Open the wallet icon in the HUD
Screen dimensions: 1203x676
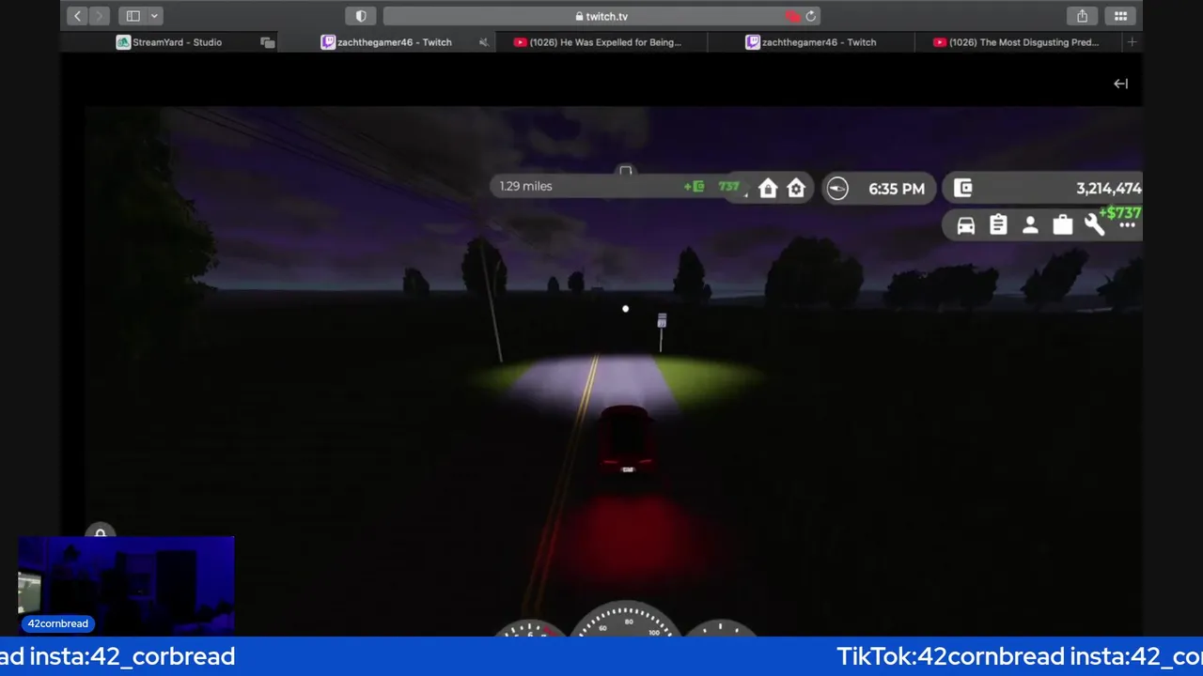coord(963,188)
